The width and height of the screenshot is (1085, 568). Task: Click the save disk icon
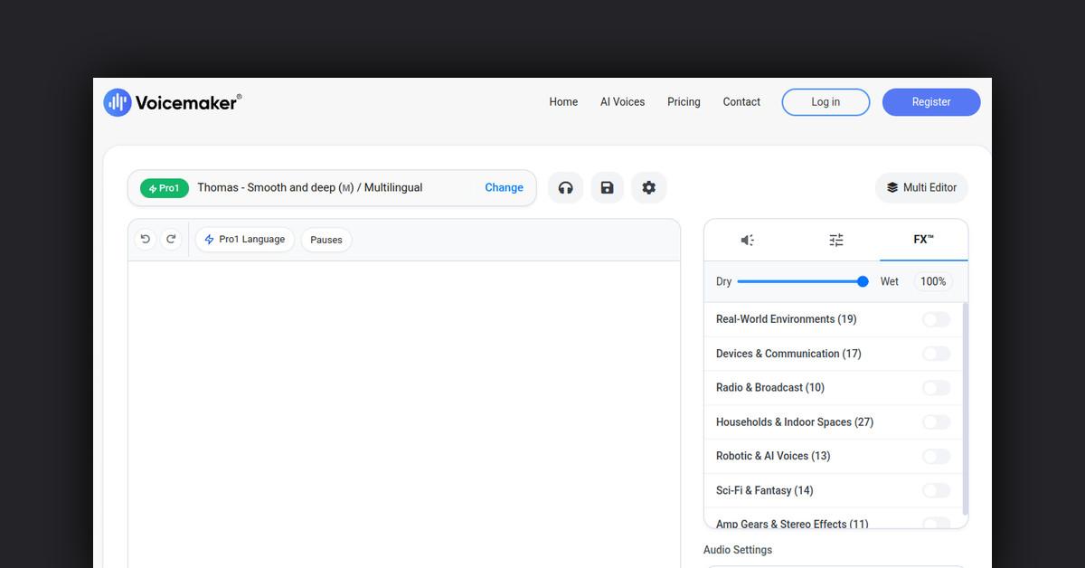point(607,188)
